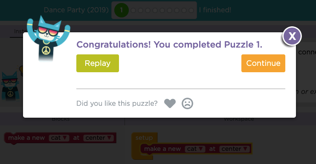Click the Replay button

98,63
